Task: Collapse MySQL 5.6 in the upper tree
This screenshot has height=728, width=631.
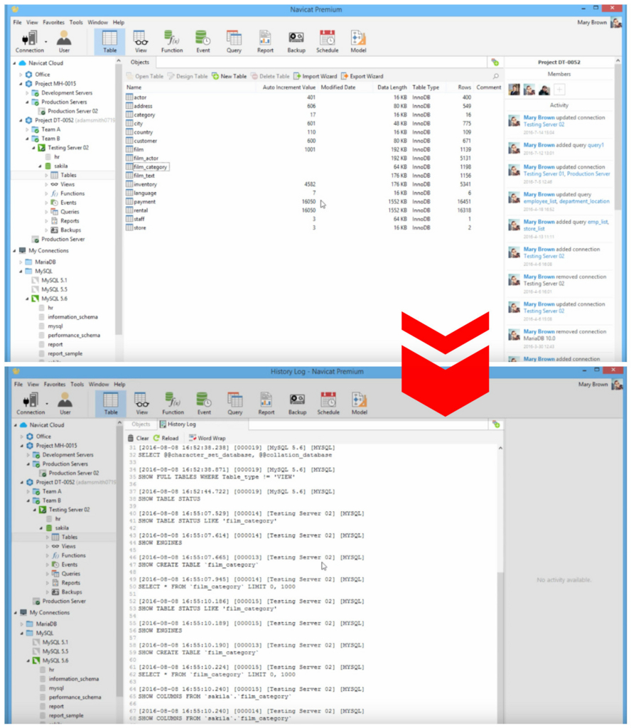Action: click(x=28, y=299)
